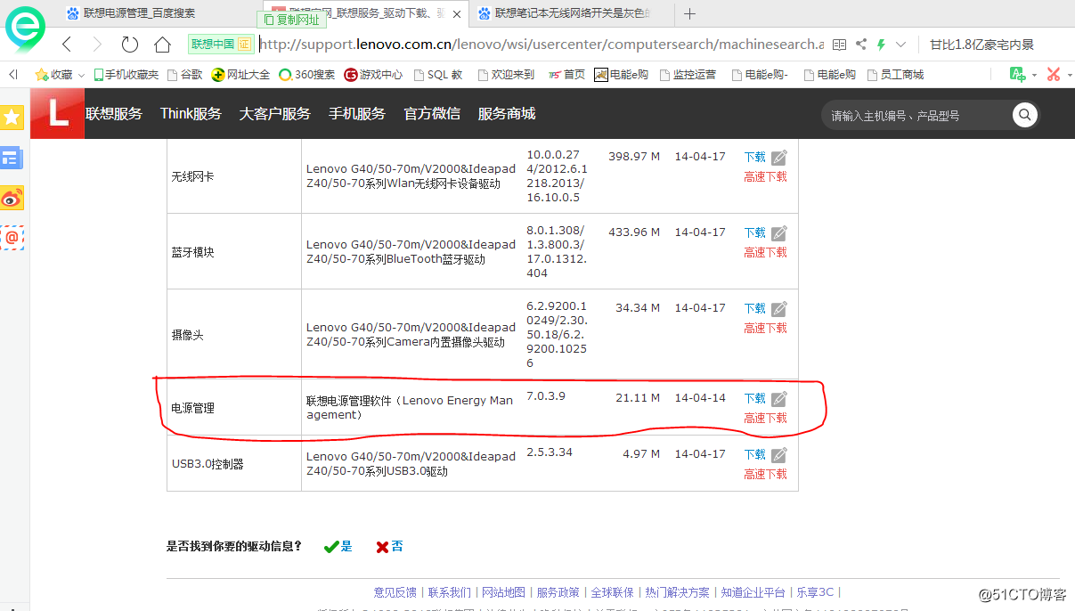The image size is (1075, 611).
Task: Open the SQL 教 bookmark
Action: [437, 75]
